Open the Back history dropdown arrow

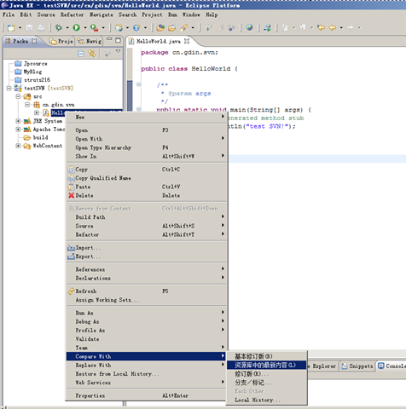pyautogui.click(x=341, y=28)
